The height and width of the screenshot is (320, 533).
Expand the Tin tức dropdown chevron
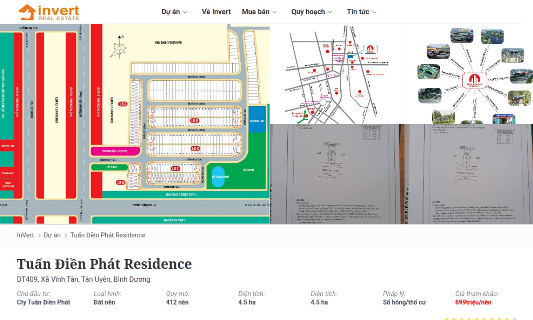(x=374, y=12)
